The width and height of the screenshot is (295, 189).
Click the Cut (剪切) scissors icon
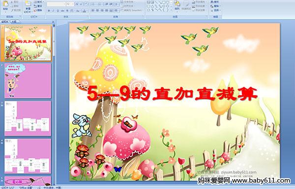coord(12,2)
